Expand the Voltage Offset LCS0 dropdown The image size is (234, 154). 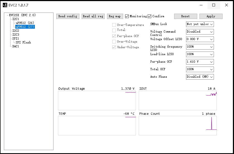[200, 39]
